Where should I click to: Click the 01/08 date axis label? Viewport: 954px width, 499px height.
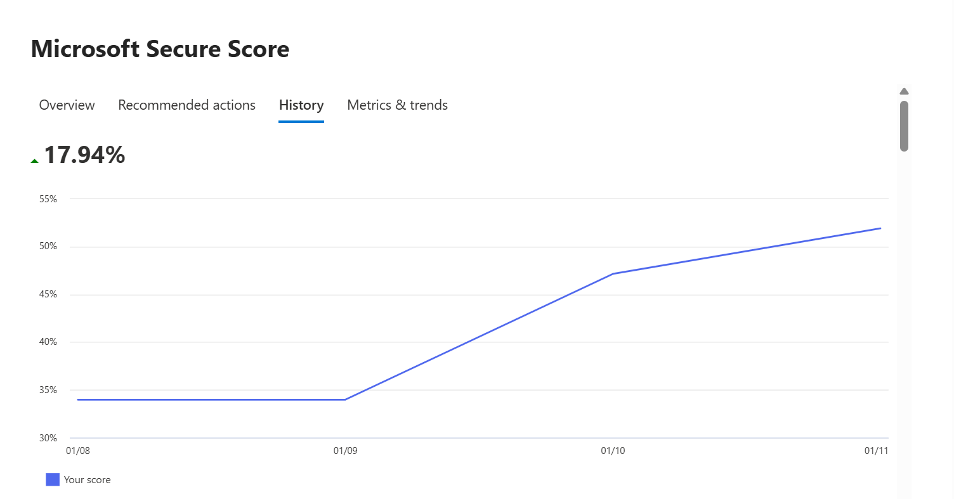pyautogui.click(x=77, y=451)
